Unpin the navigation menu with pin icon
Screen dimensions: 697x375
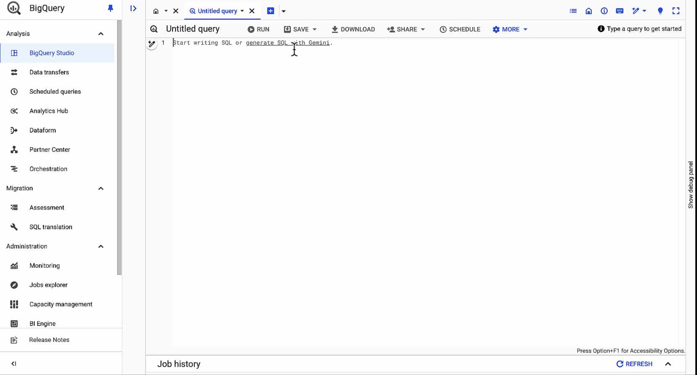110,8
